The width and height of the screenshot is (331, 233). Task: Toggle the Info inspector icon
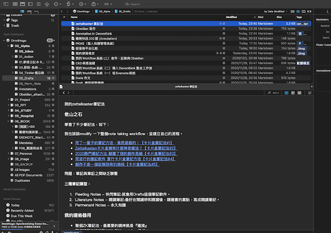pos(327,11)
